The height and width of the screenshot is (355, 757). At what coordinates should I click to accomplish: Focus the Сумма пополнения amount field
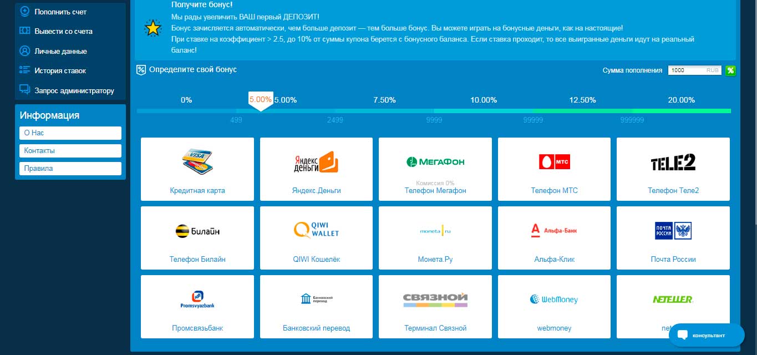[695, 70]
